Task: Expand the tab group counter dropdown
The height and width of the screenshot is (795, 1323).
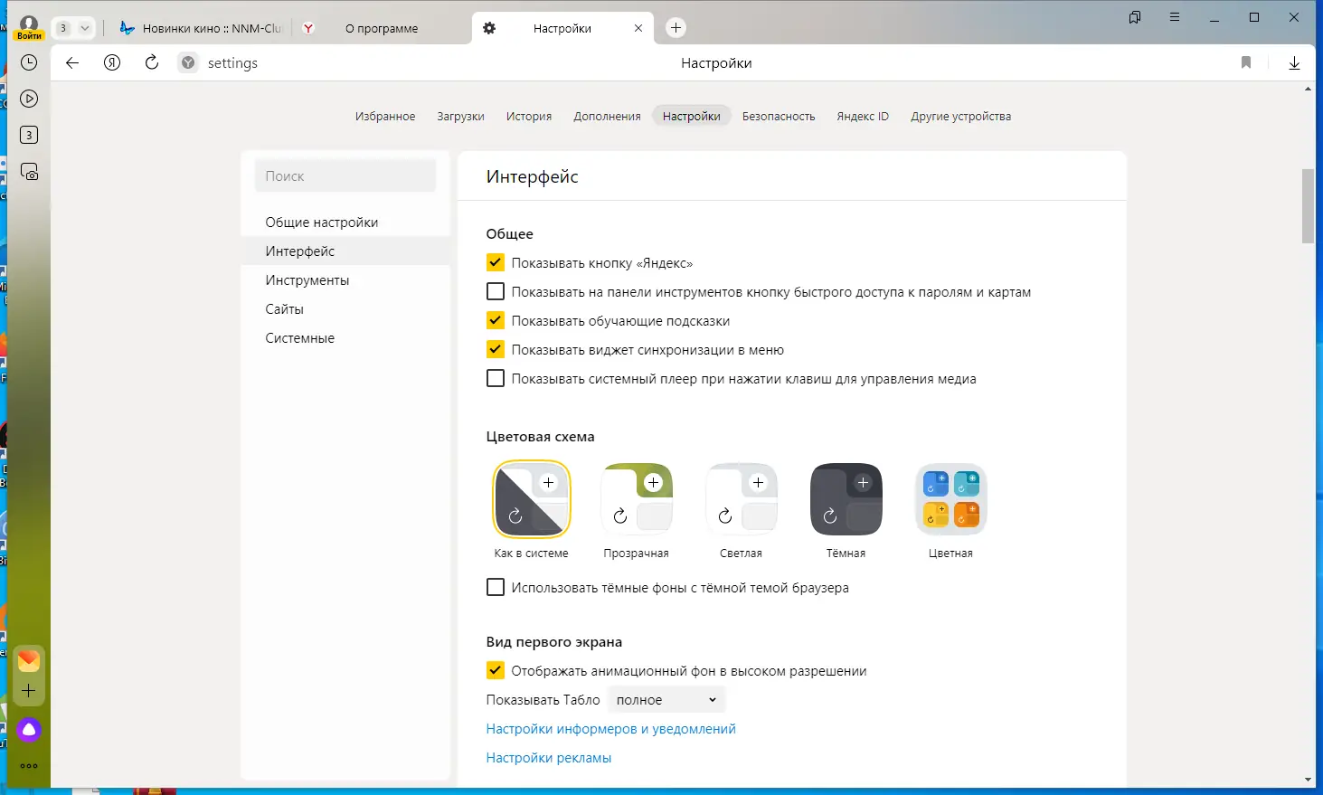Action: click(x=72, y=28)
